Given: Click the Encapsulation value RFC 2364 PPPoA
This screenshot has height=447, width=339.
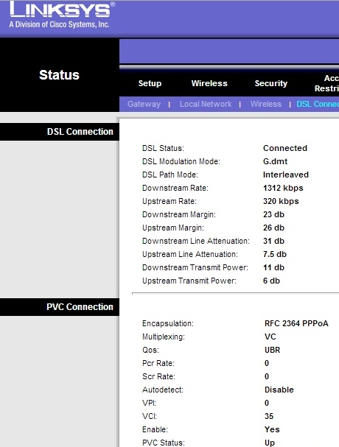Looking at the screenshot, I should (x=296, y=323).
